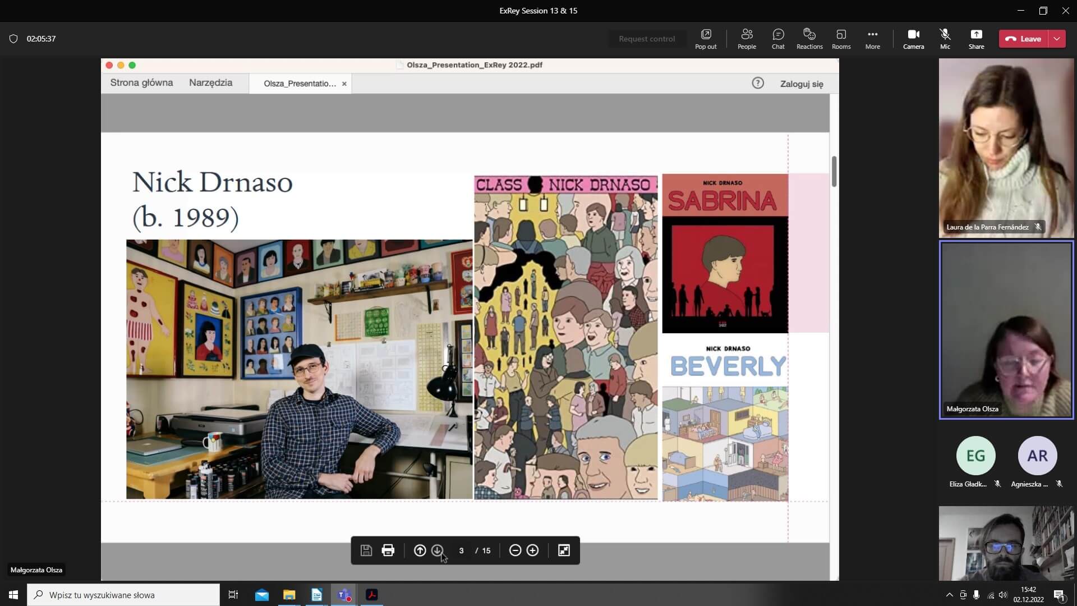
Task: Open Windows Task View
Action: point(233,595)
